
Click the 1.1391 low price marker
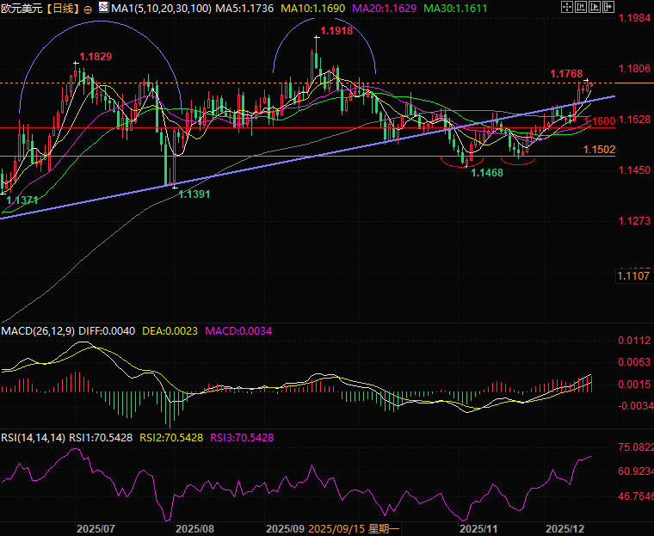(194, 194)
